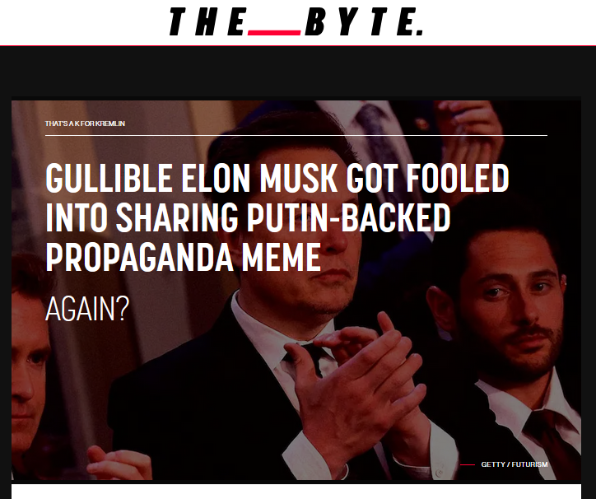Click INTO SHARING PUTIN-BACKED headline line
Screen dimensions: 596x499
(248, 217)
